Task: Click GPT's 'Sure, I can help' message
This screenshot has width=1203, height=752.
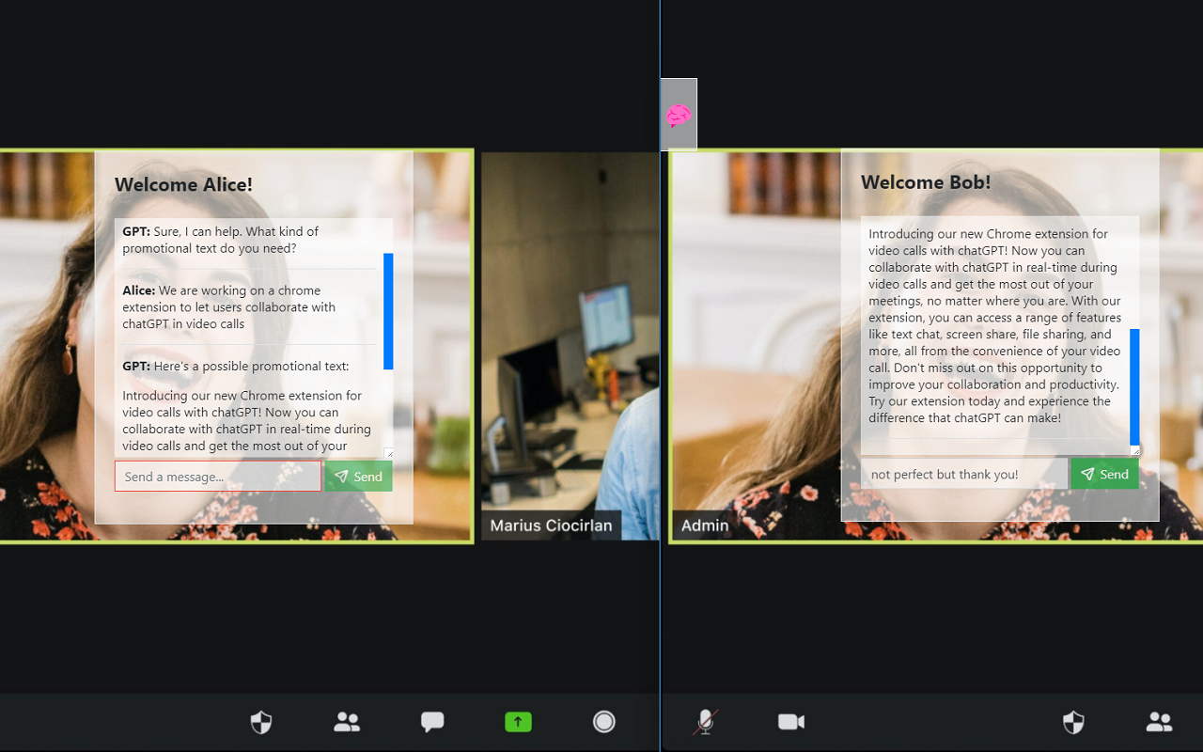Action: (x=221, y=240)
